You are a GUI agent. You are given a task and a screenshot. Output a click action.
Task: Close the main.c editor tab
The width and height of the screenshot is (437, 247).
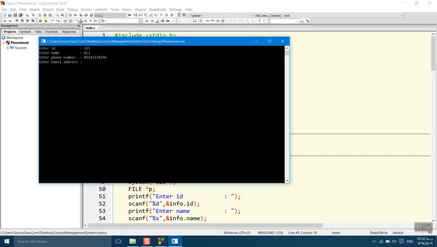[x=99, y=28]
